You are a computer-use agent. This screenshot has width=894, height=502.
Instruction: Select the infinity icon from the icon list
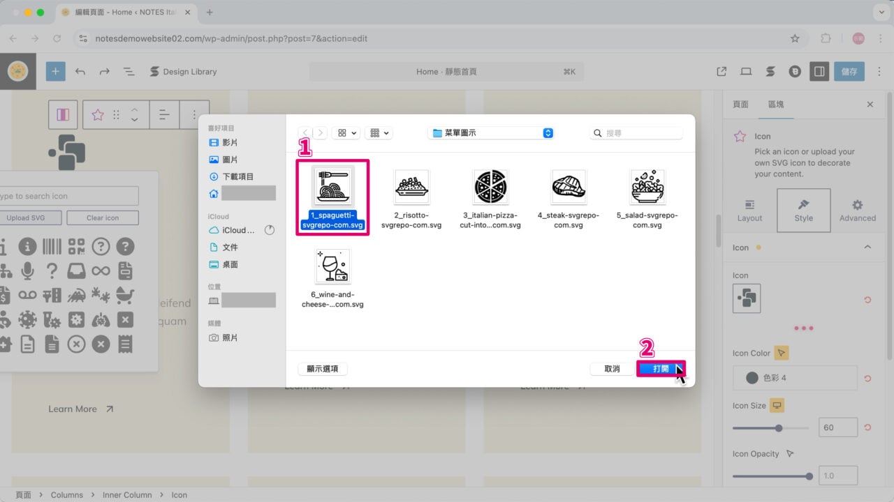tap(101, 271)
